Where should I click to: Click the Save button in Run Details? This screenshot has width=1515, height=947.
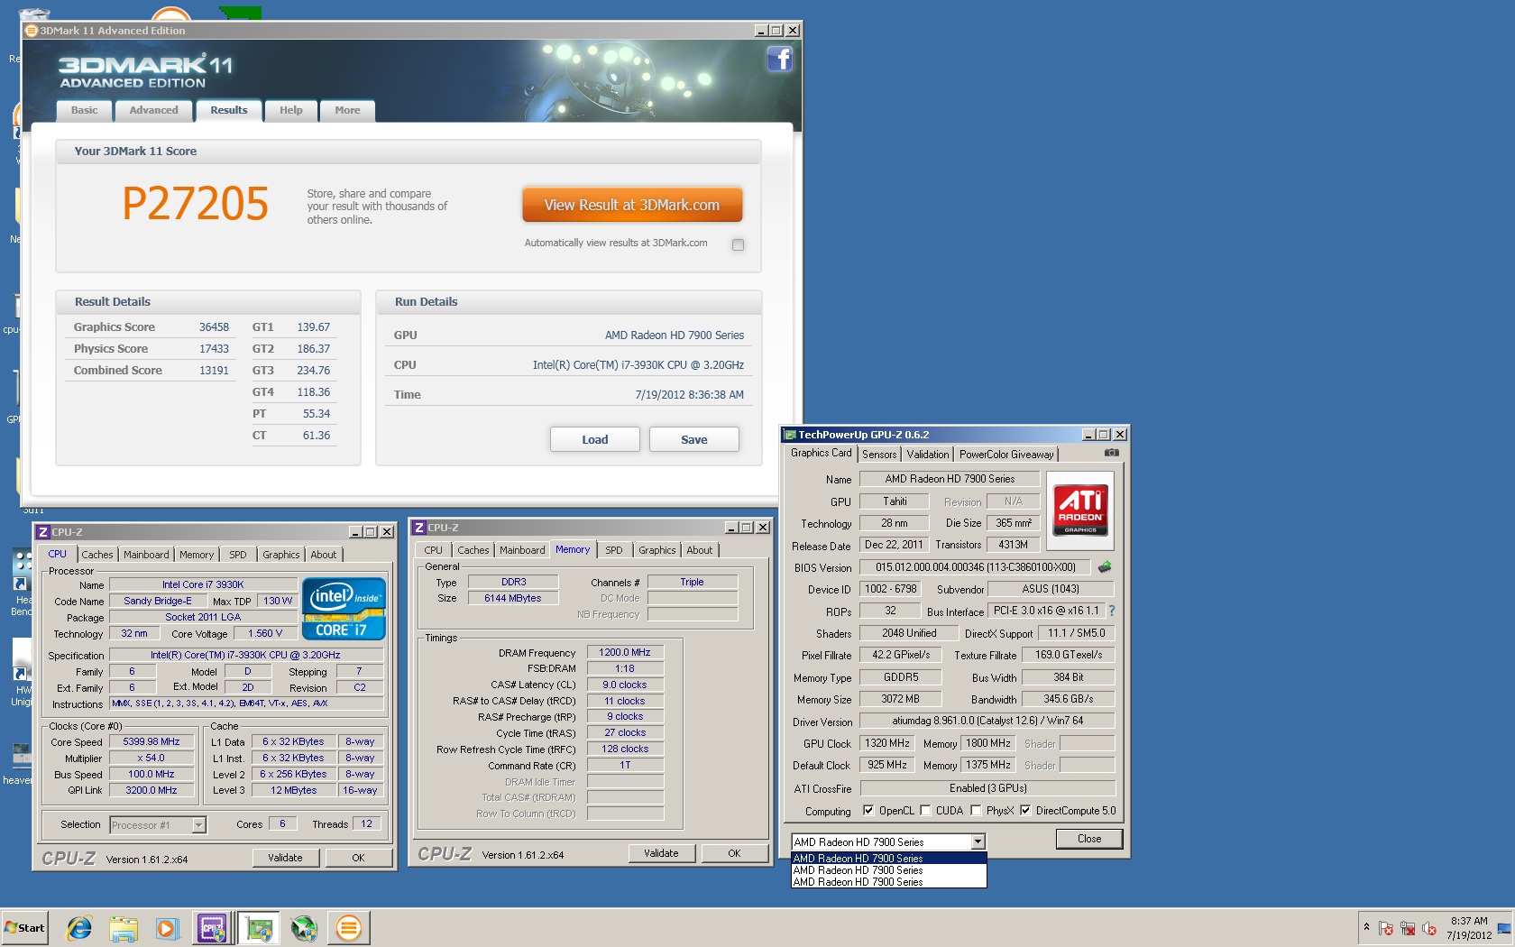click(x=694, y=439)
